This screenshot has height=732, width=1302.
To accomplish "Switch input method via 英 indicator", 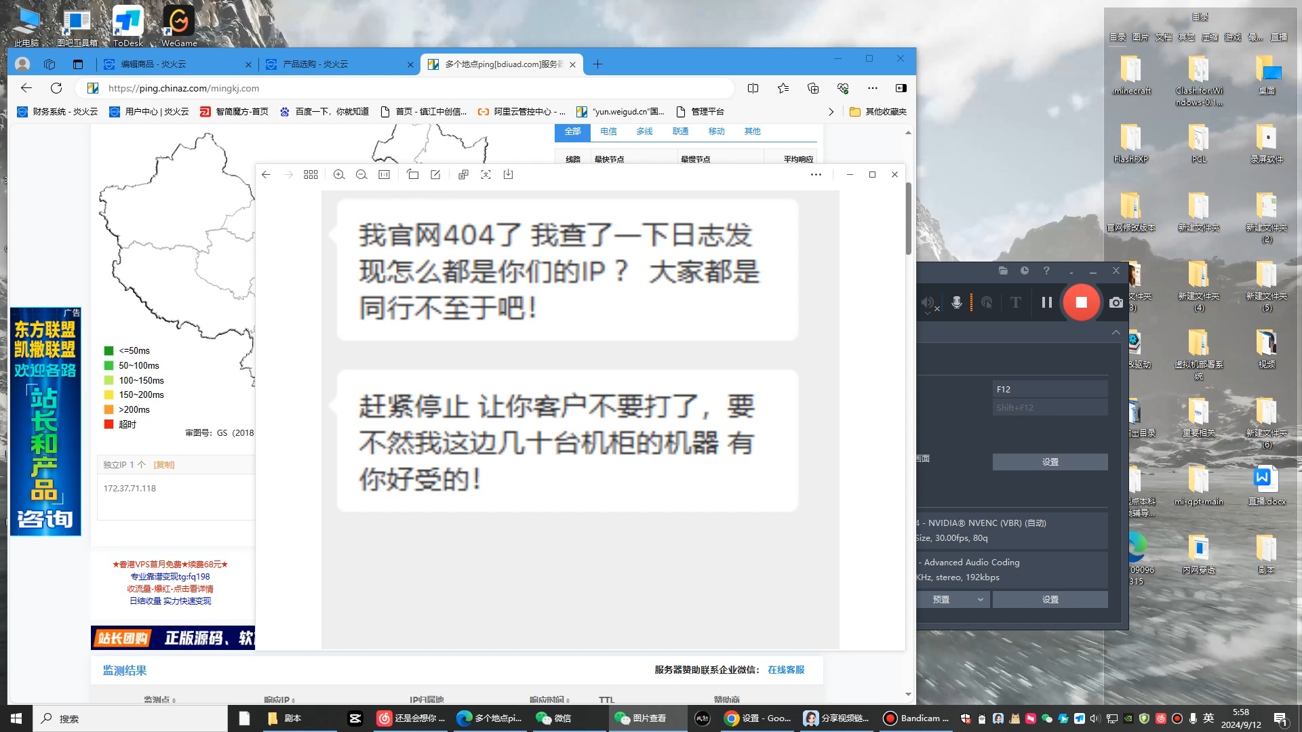I will click(1208, 718).
